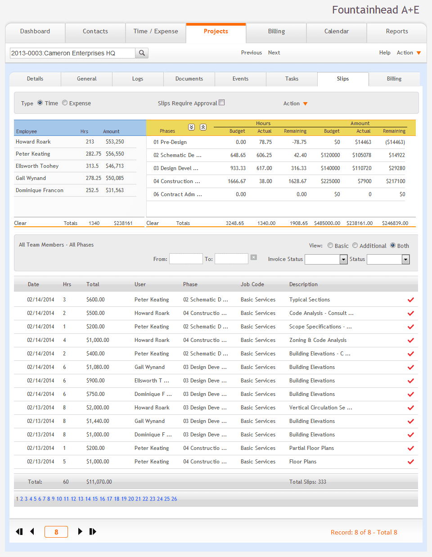This screenshot has height=557, width=432.
Task: Expand all phases with the double down-arrow icon
Action: click(x=191, y=127)
